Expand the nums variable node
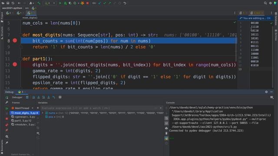The width and height of the screenshot is (278, 156). [x=43, y=113]
